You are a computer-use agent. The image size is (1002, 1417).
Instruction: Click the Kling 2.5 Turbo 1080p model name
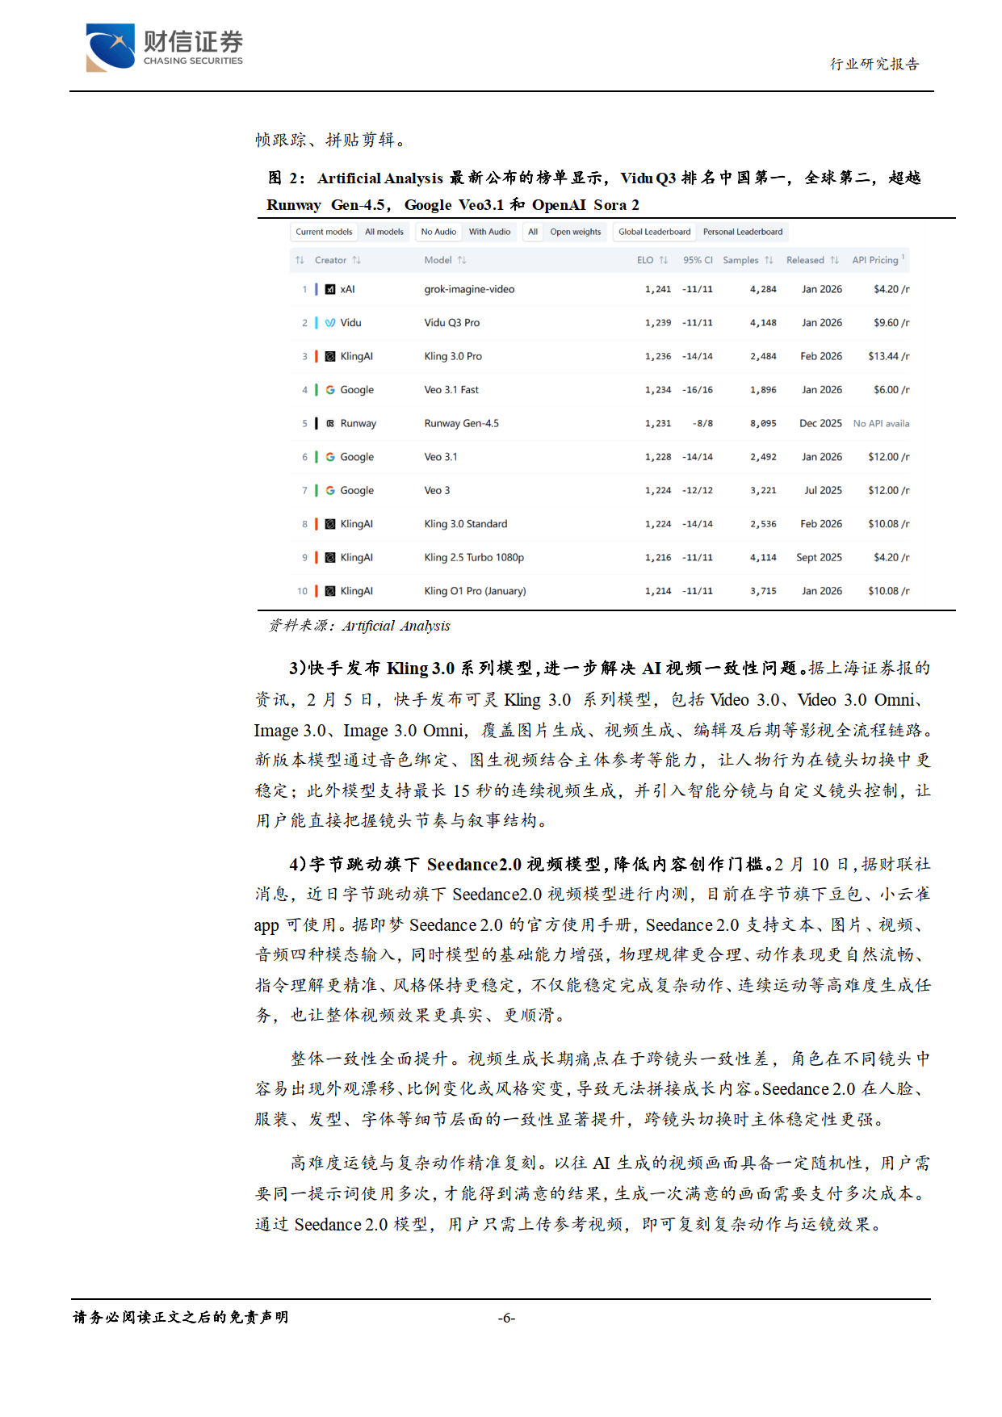pos(474,558)
